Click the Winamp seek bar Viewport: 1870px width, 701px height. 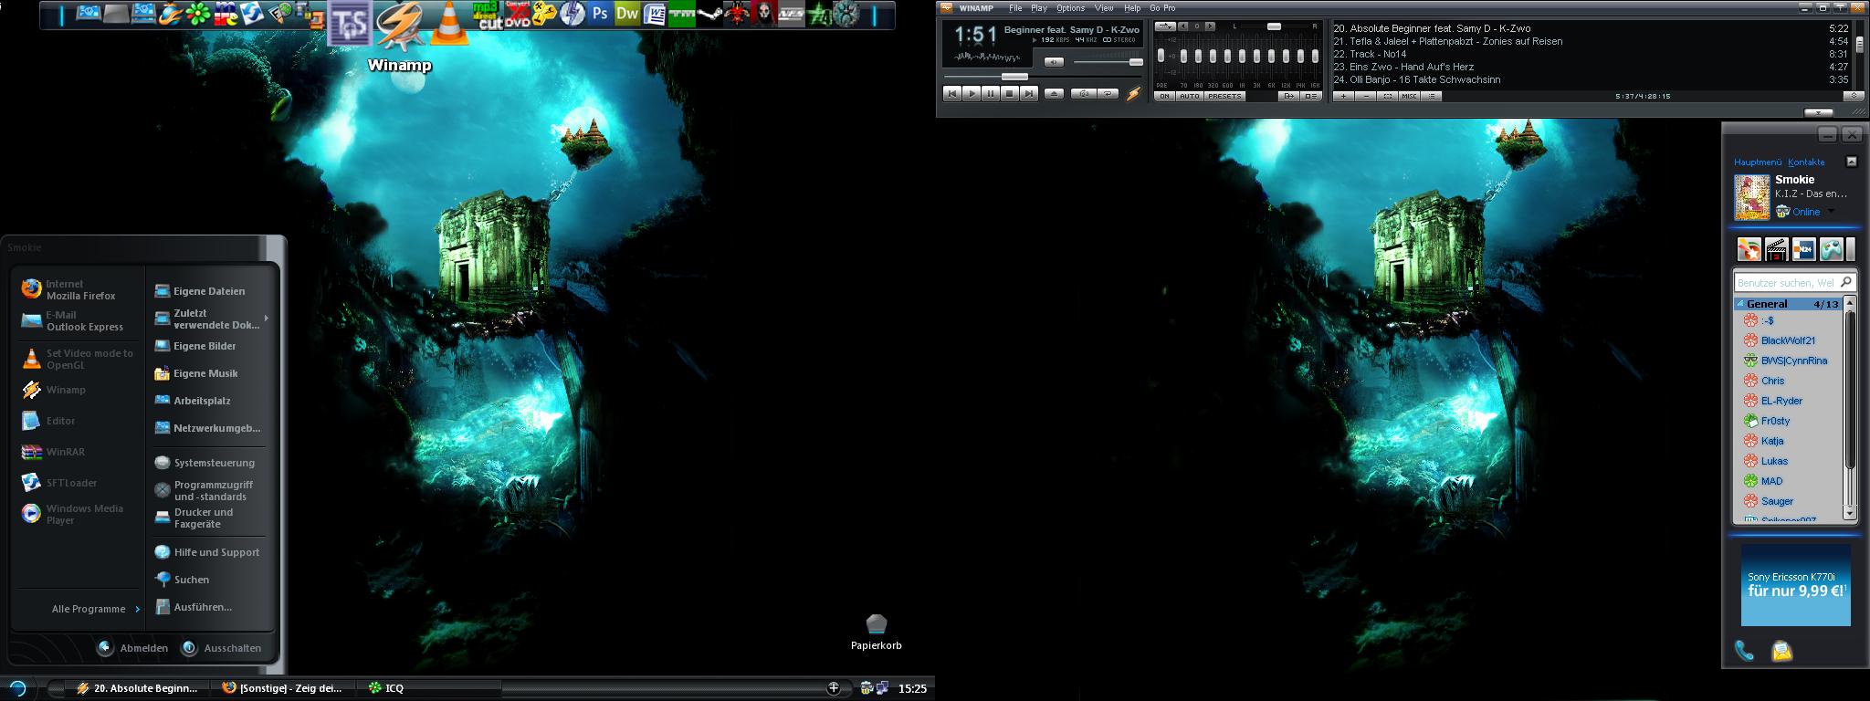1042,77
